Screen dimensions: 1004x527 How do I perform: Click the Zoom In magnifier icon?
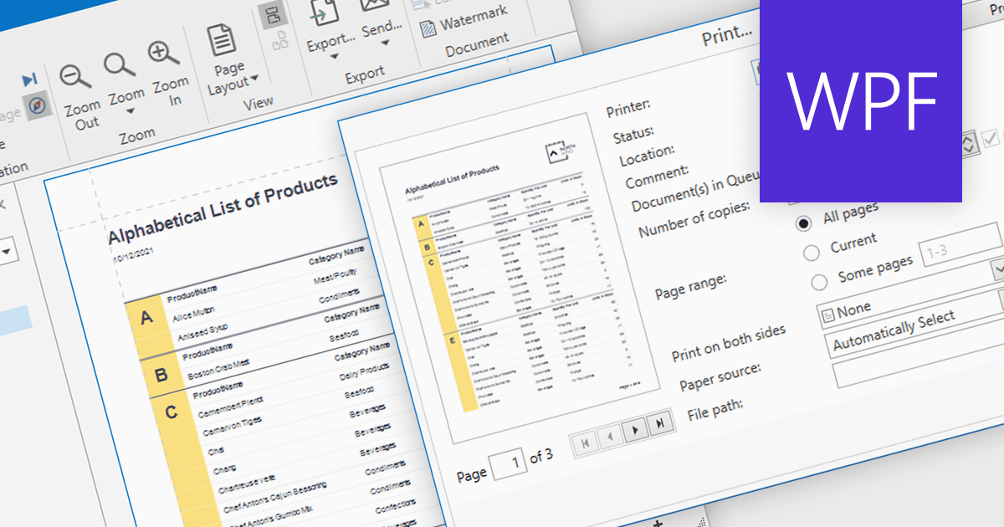point(162,54)
